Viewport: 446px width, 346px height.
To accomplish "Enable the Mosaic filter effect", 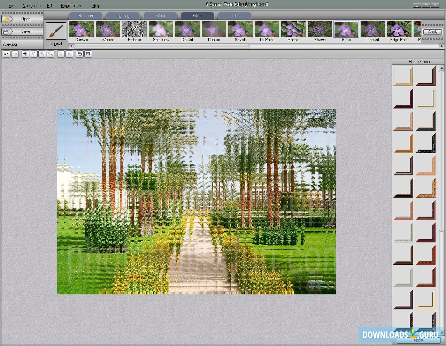I will tap(293, 30).
